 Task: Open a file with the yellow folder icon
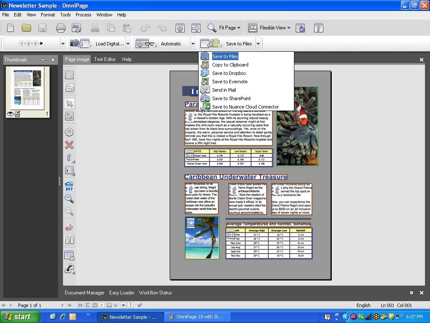pyautogui.click(x=26, y=28)
